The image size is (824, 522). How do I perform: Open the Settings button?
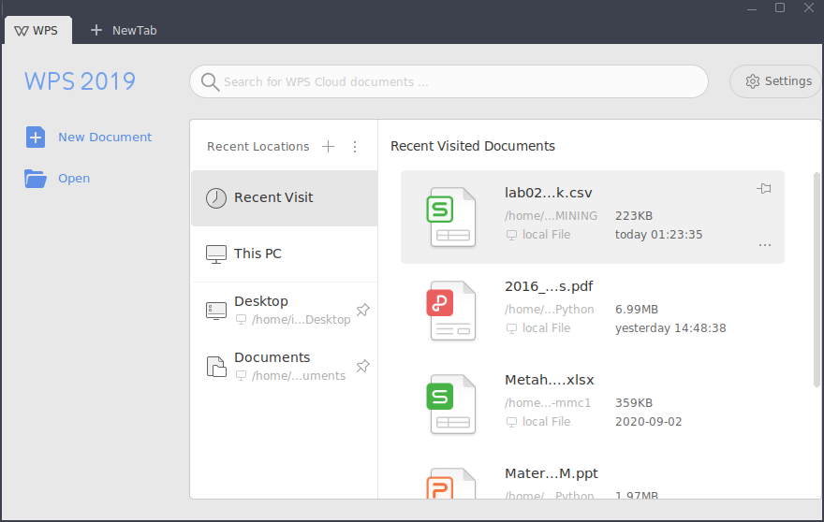click(776, 81)
